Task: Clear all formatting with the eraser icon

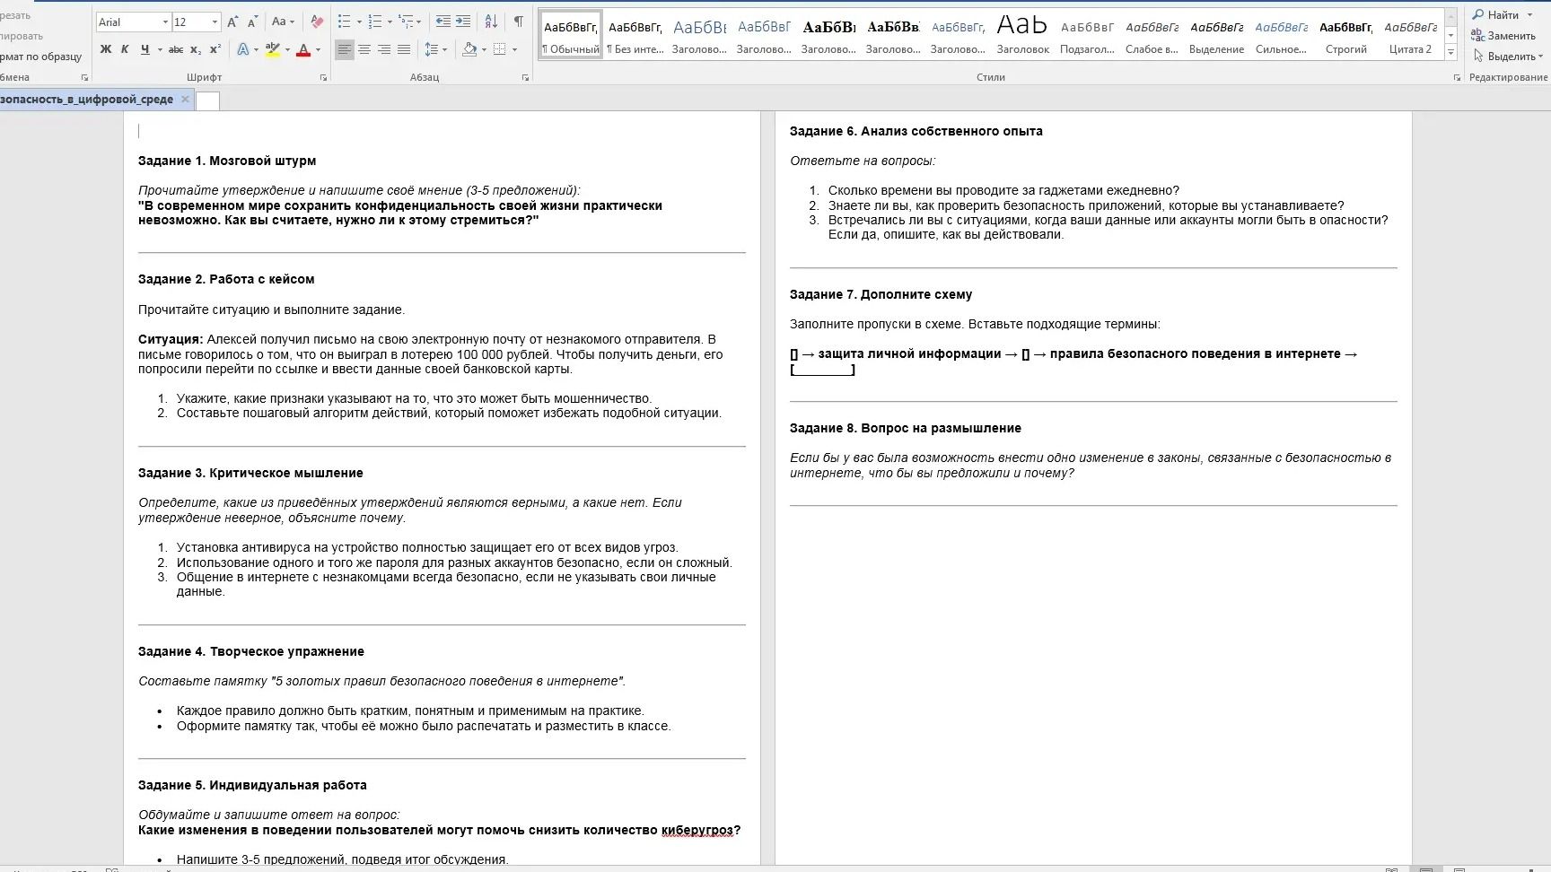Action: tap(316, 22)
